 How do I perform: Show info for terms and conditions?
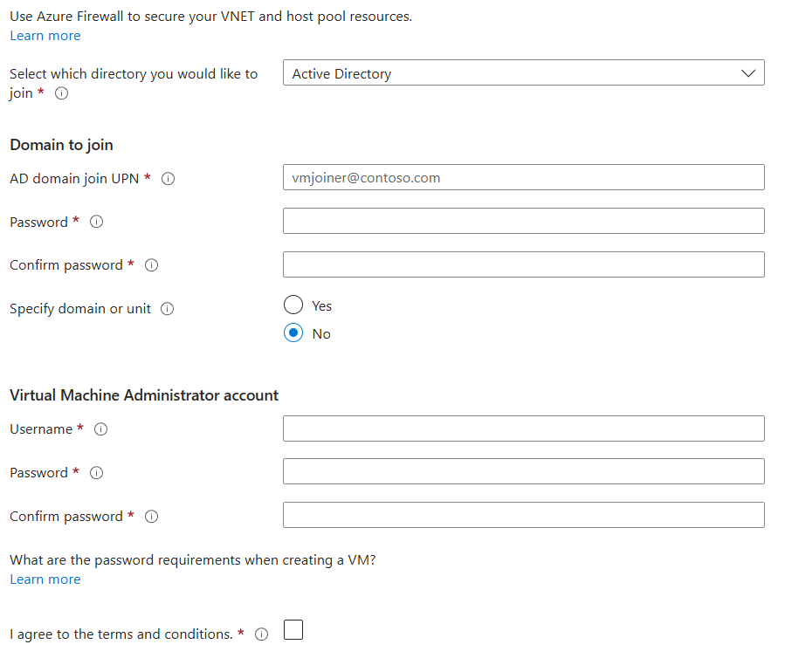pos(261,634)
